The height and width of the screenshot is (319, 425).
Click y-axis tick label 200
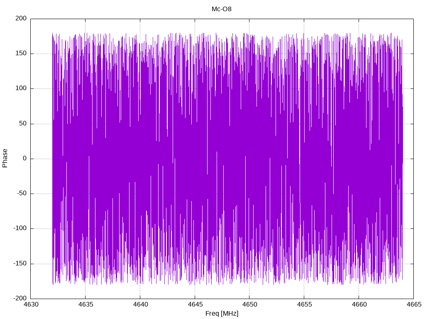pyautogui.click(x=21, y=18)
